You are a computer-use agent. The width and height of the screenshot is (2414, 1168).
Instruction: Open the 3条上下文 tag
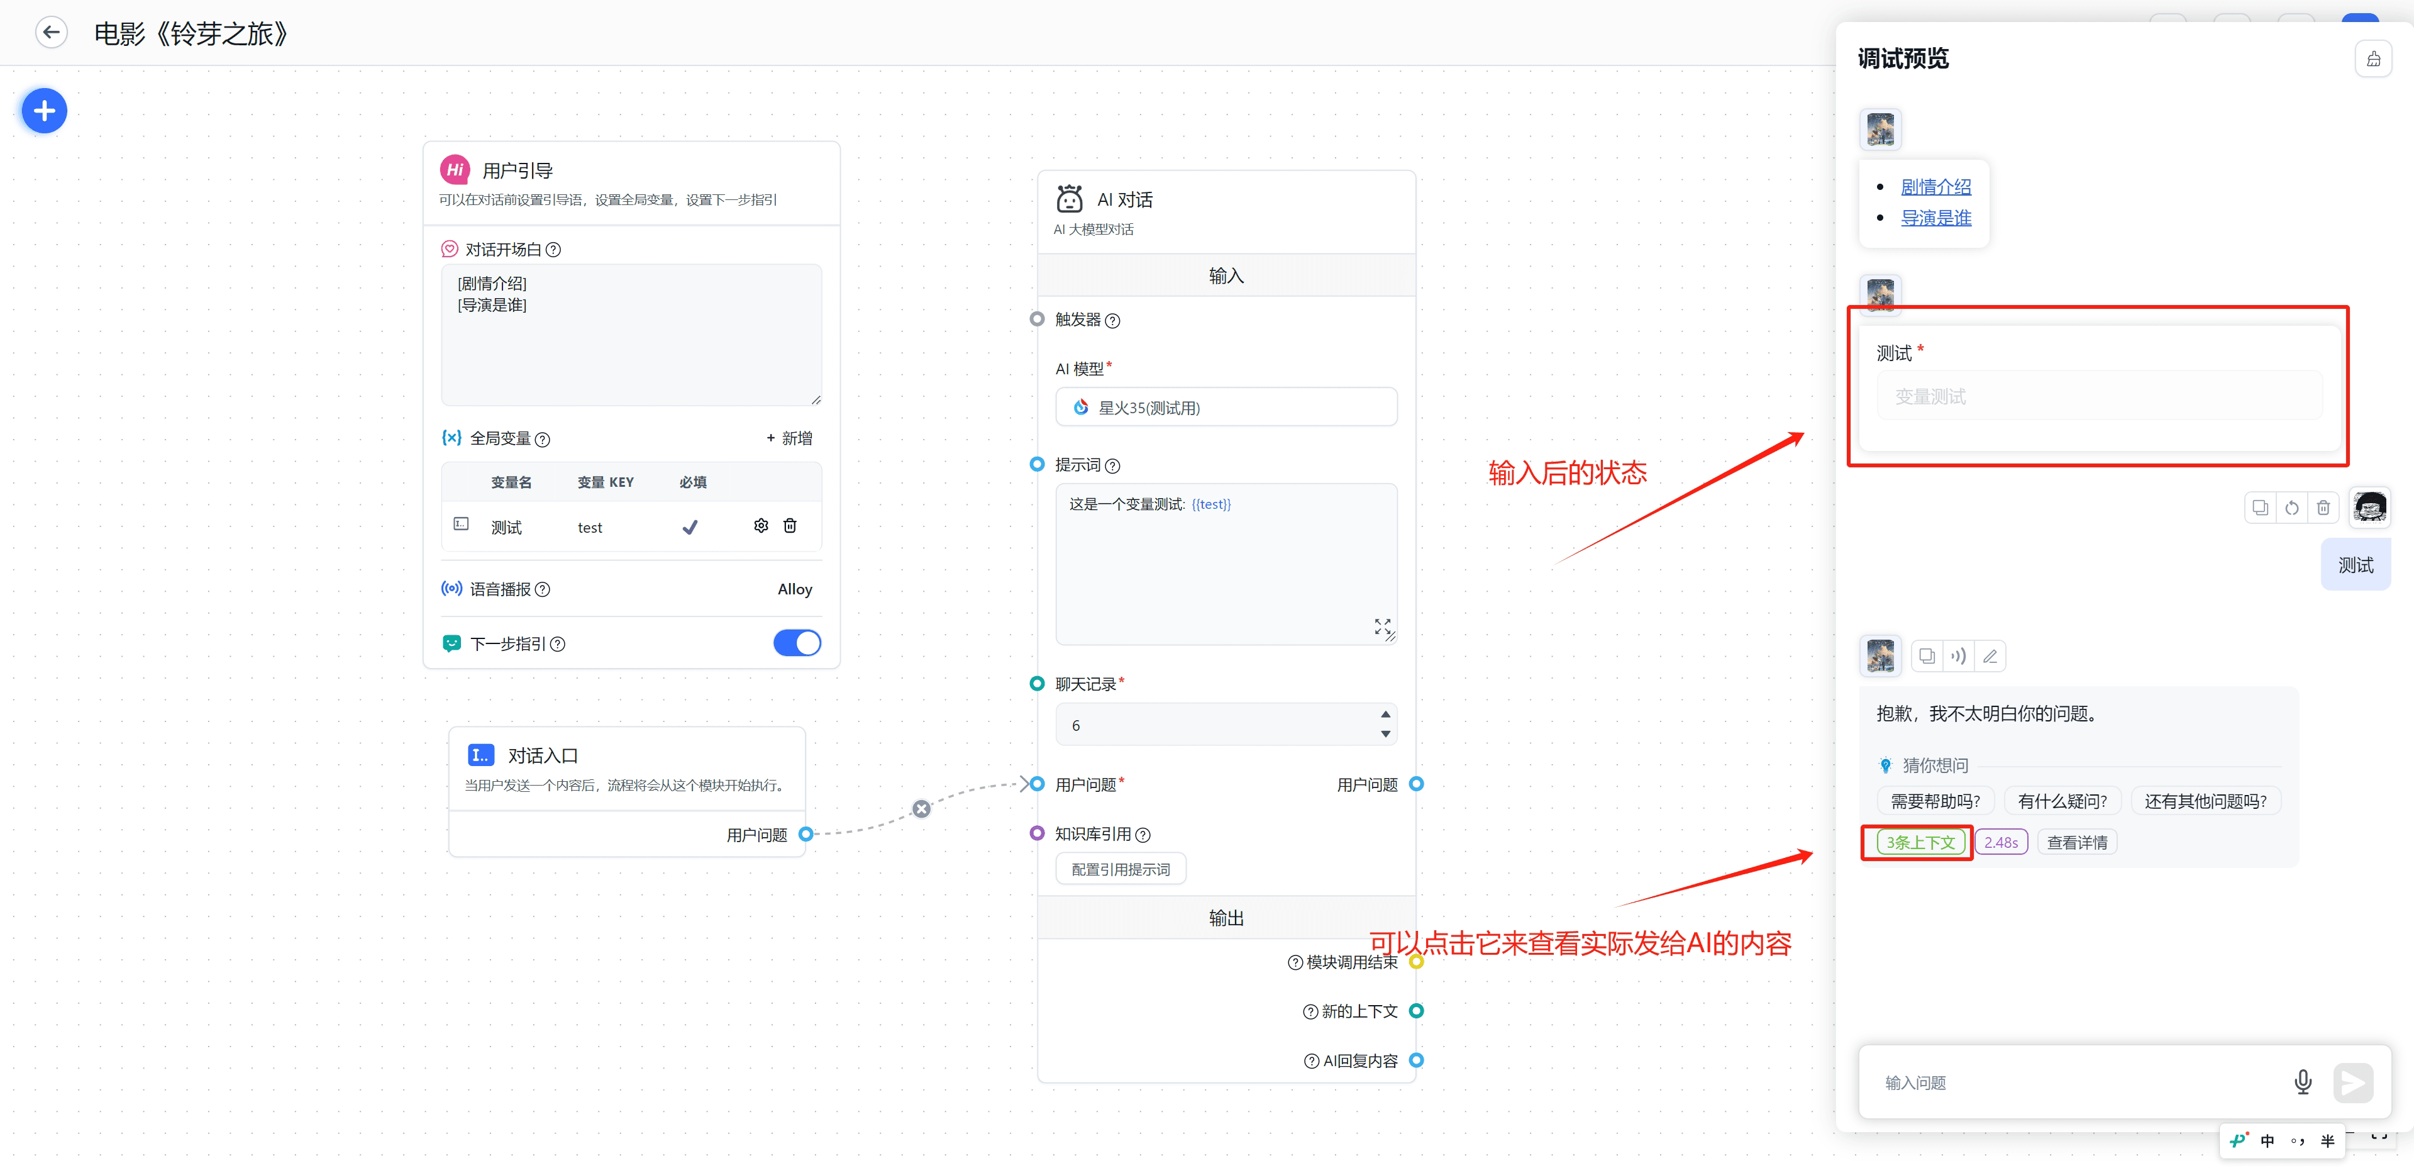pos(1920,843)
